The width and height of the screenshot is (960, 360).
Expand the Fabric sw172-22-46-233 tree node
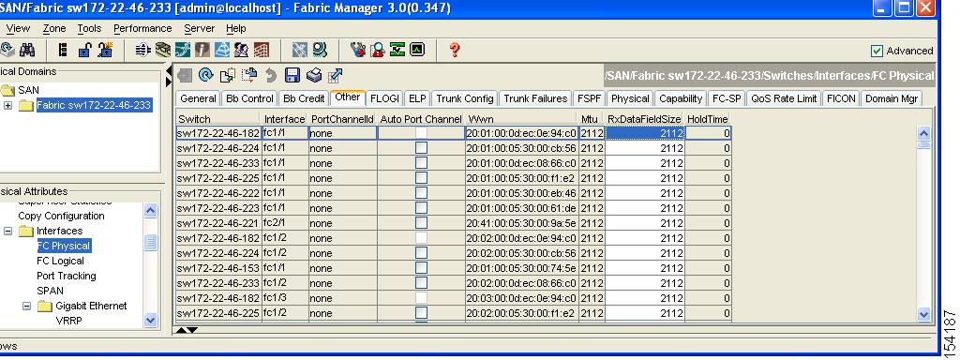7,105
